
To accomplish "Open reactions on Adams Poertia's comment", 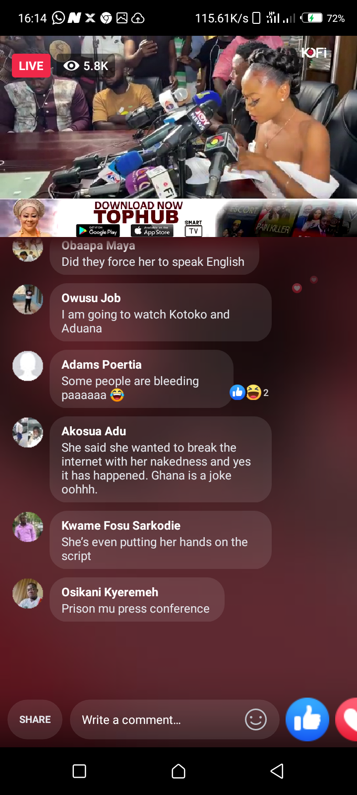I will [x=249, y=393].
